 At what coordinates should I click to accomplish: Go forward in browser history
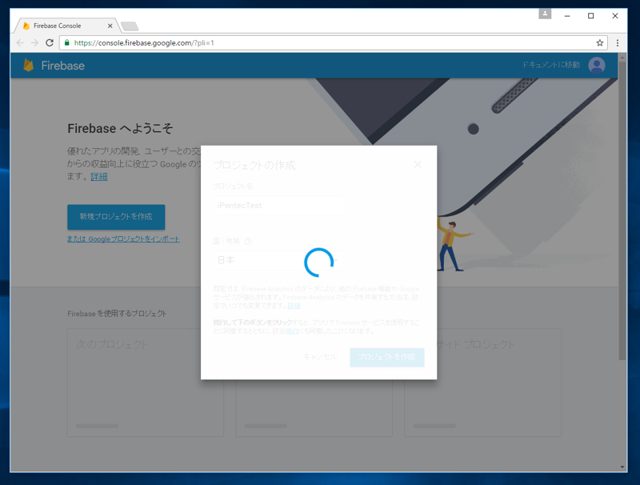(34, 43)
